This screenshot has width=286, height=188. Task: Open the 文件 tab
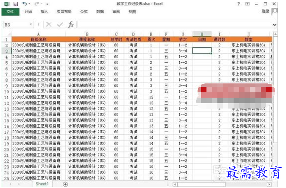click(x=10, y=12)
